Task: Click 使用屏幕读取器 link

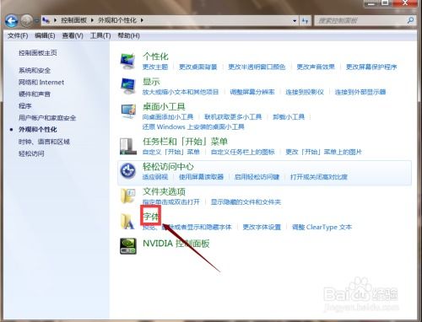Action: (202, 177)
